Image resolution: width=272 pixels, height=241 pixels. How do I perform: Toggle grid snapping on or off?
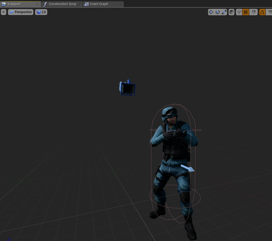coord(246,12)
